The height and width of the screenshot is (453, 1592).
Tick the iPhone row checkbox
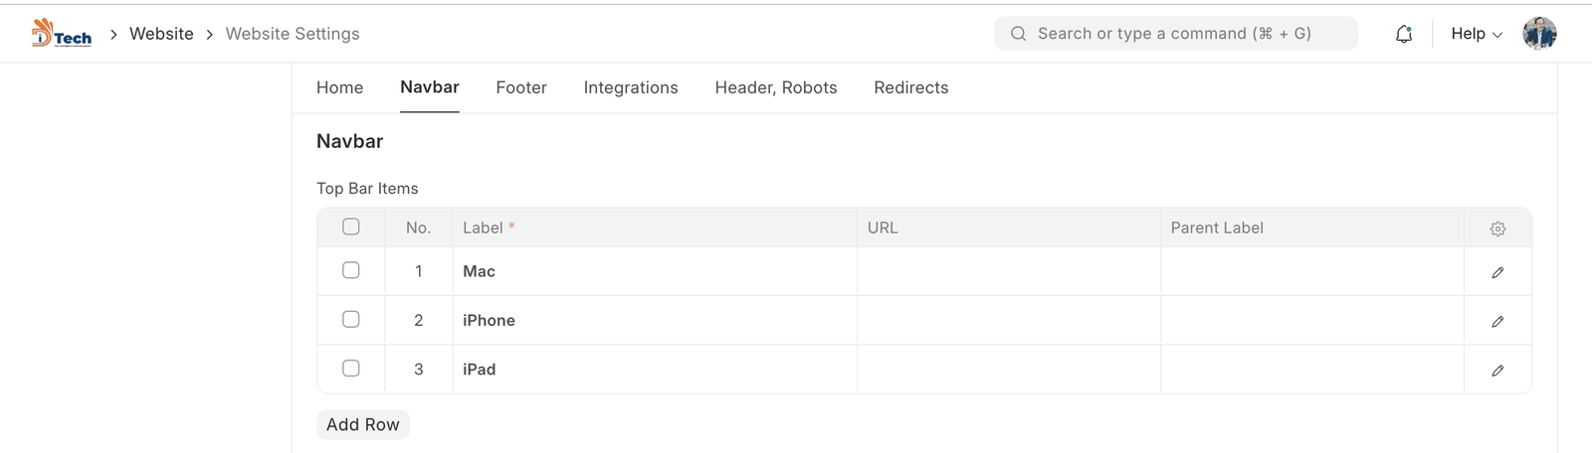pyautogui.click(x=351, y=319)
